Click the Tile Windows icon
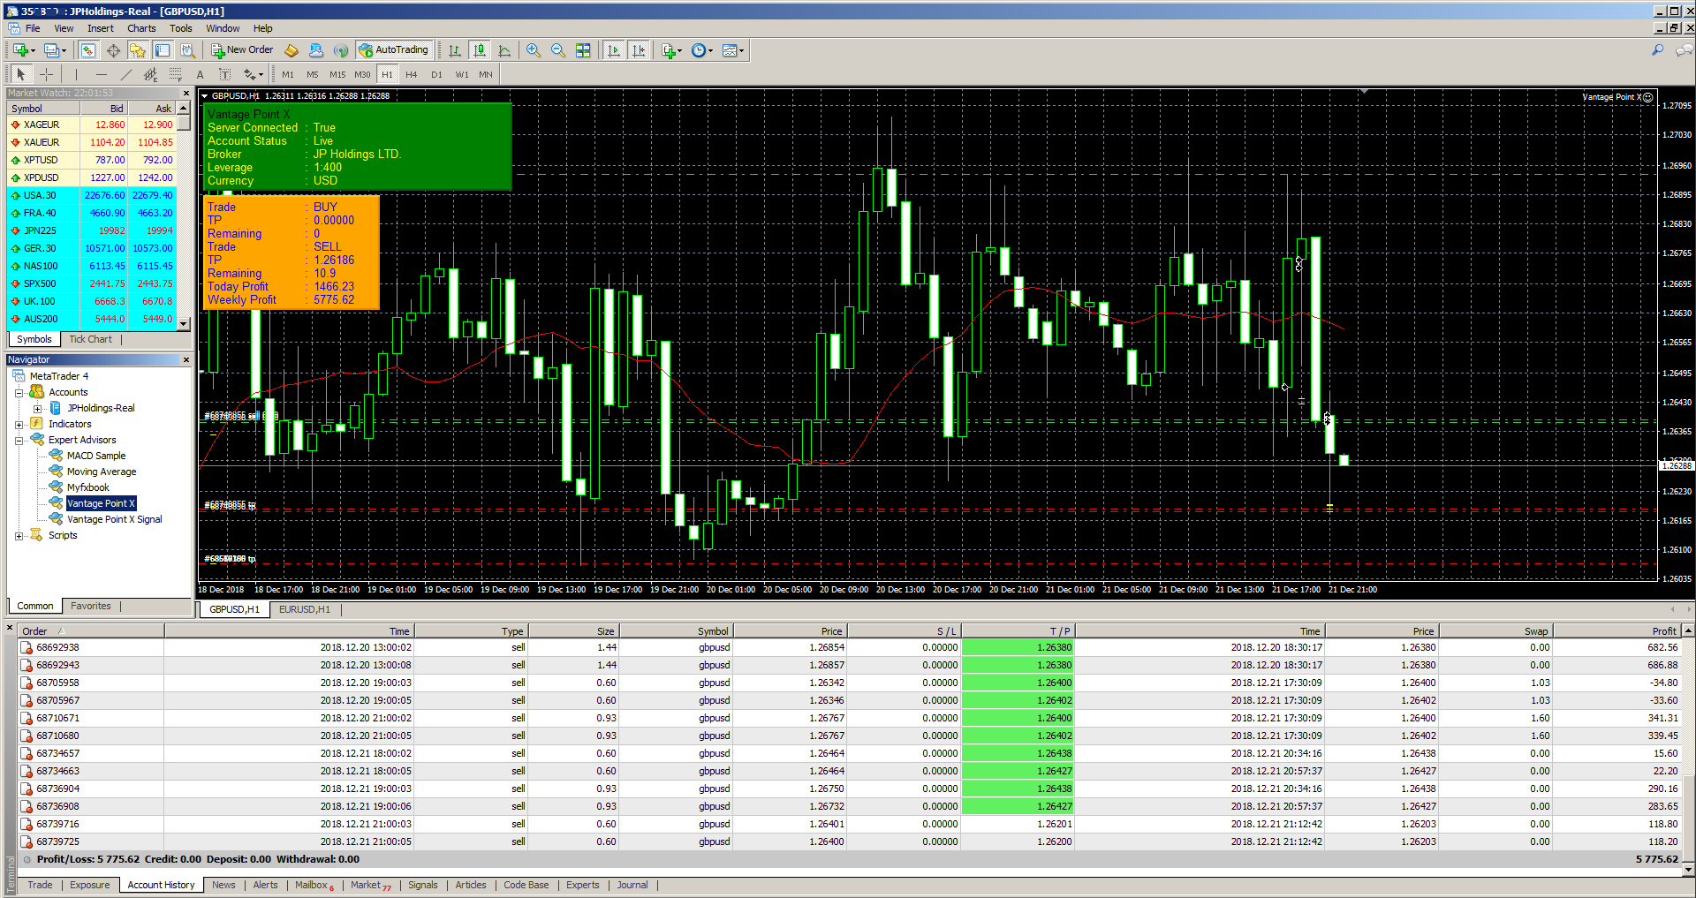 (x=583, y=50)
